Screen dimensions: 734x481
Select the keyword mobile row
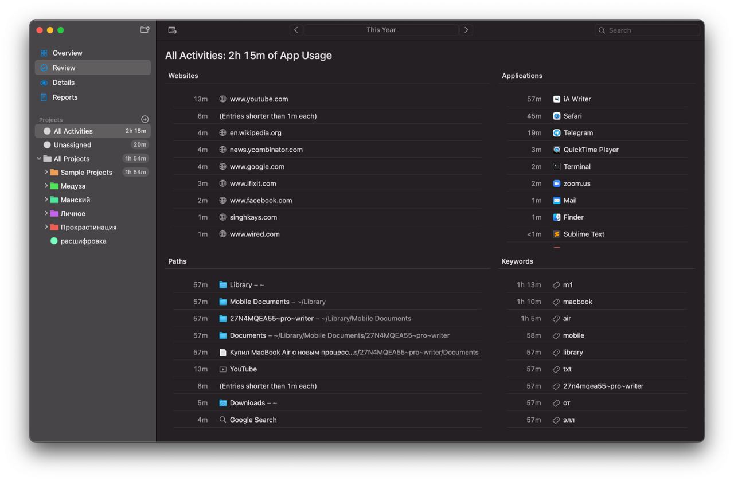pyautogui.click(x=596, y=335)
